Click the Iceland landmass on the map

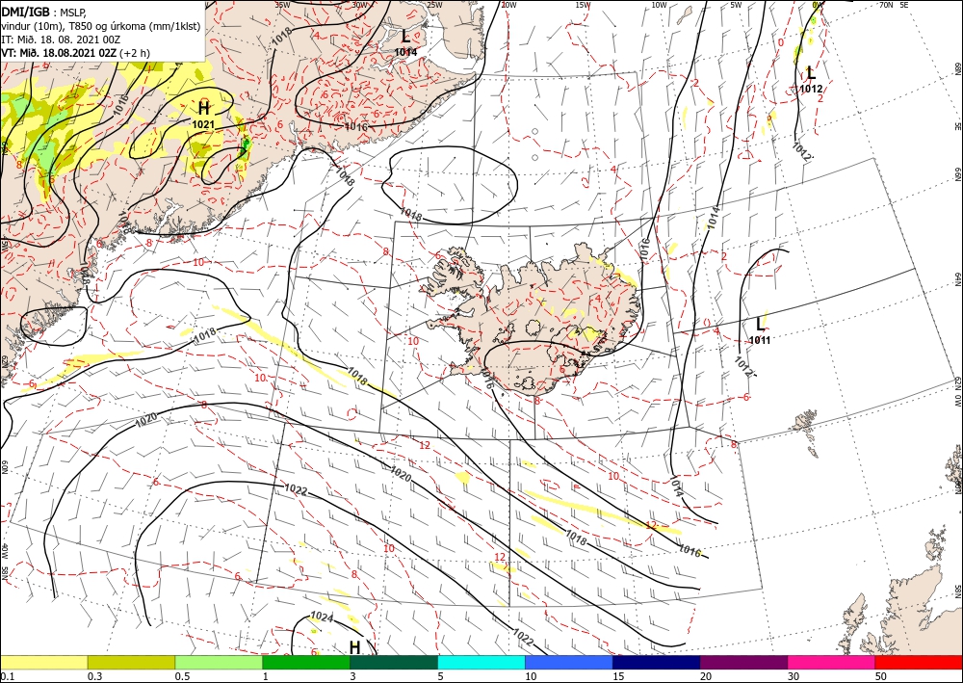coord(534,320)
